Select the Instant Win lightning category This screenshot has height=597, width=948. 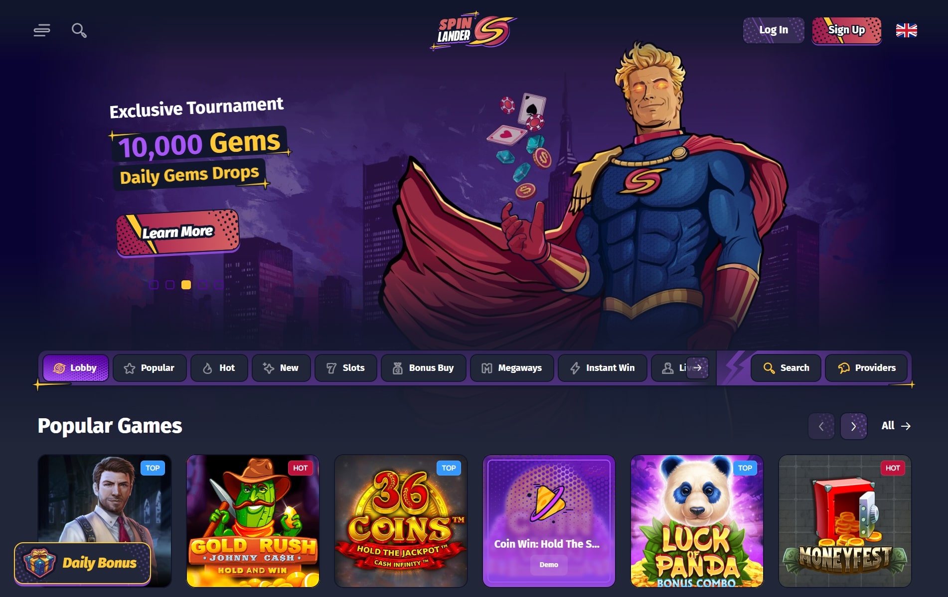click(x=603, y=368)
